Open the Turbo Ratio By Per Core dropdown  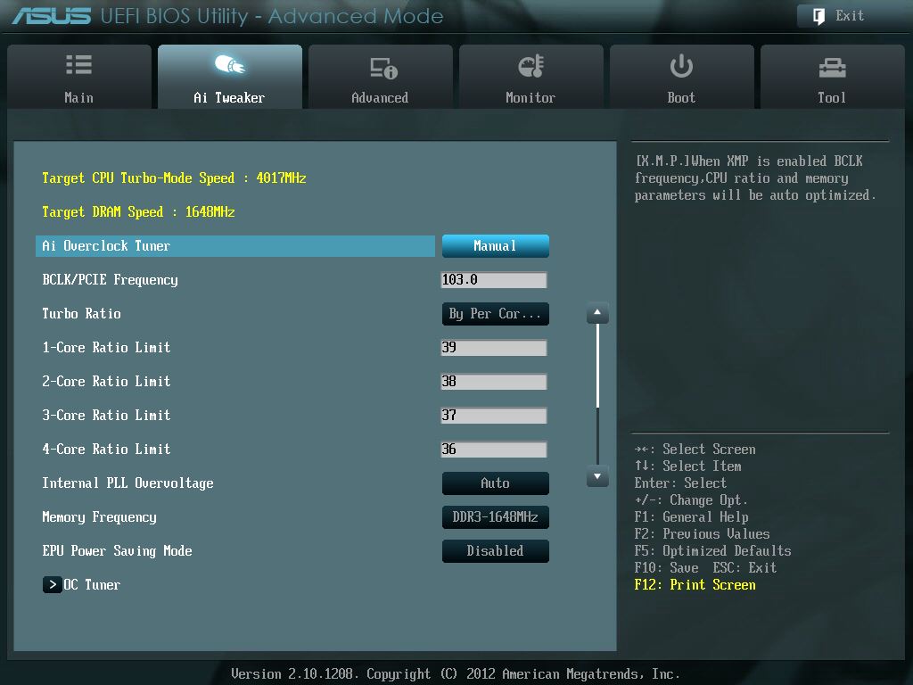(496, 314)
